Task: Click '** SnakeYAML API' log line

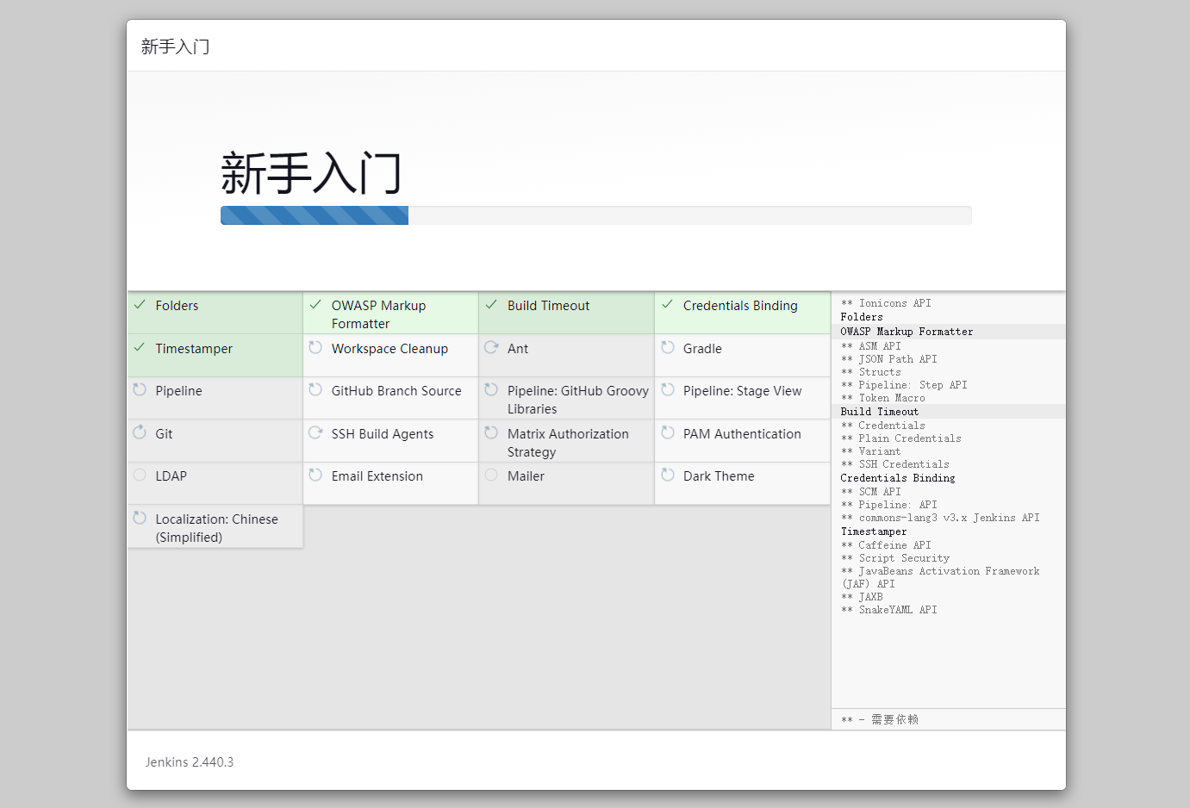Action: click(x=889, y=610)
